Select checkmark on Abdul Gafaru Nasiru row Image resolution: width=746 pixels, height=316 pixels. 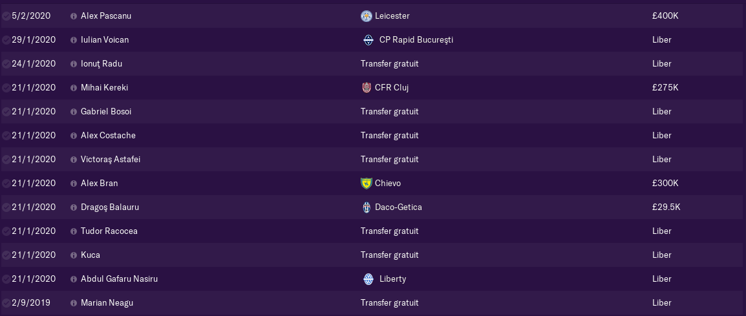point(6,279)
